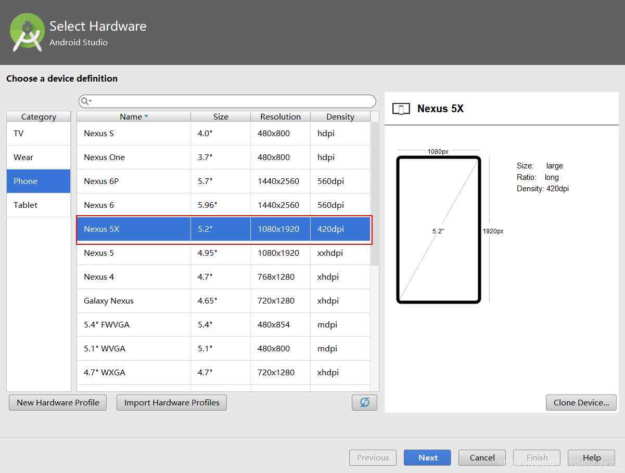Click the Android Studio logo
This screenshot has width=625, height=473.
tap(27, 32)
